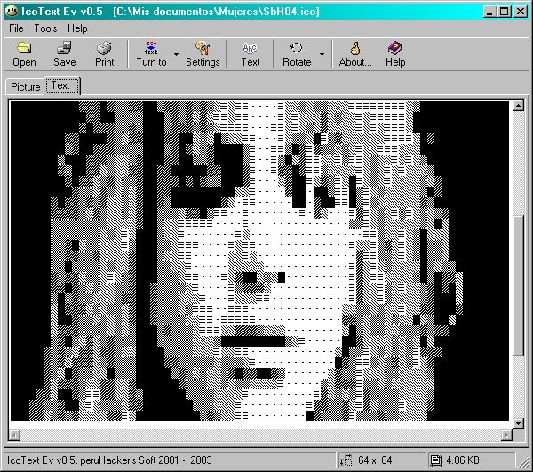Screen dimensions: 533x472
Task: Click the smiley application icon in title bar
Action: coord(12,12)
